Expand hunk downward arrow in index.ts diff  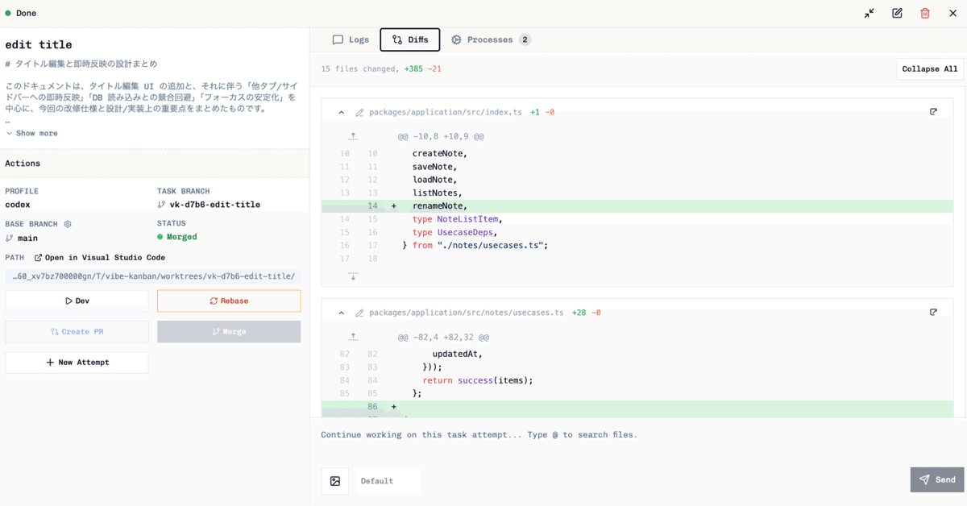point(353,275)
